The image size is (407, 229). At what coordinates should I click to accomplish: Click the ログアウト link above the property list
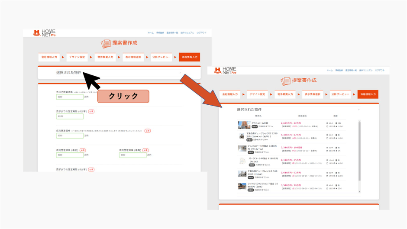380,71
